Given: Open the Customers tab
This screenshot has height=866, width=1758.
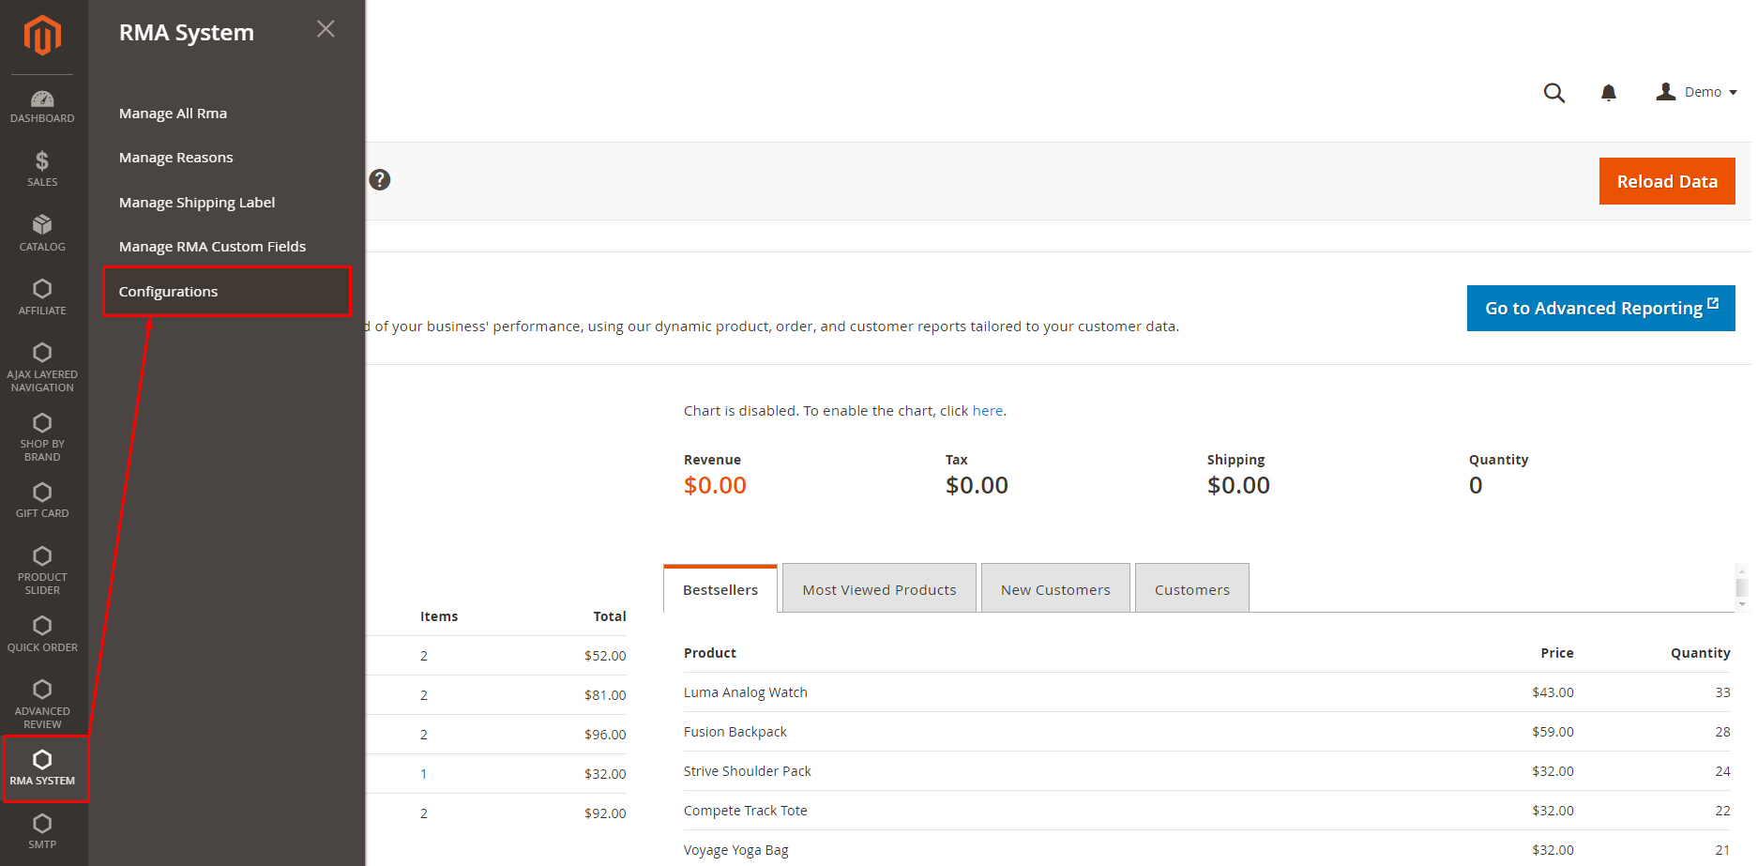Looking at the screenshot, I should (1191, 588).
